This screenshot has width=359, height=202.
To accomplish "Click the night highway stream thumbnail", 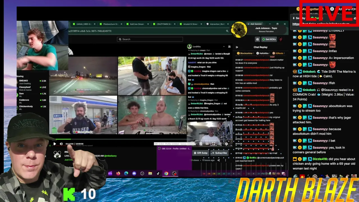I will [83, 76].
